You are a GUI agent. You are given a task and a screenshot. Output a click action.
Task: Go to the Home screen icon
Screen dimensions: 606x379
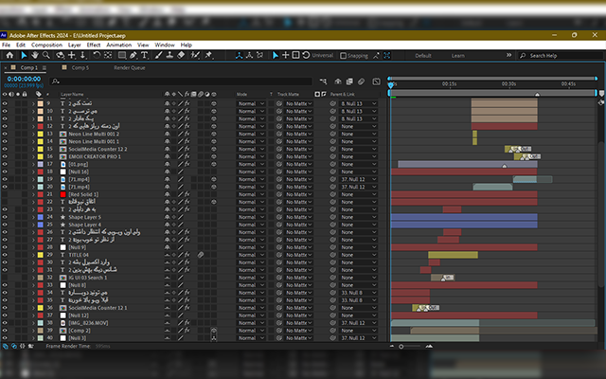(x=9, y=55)
